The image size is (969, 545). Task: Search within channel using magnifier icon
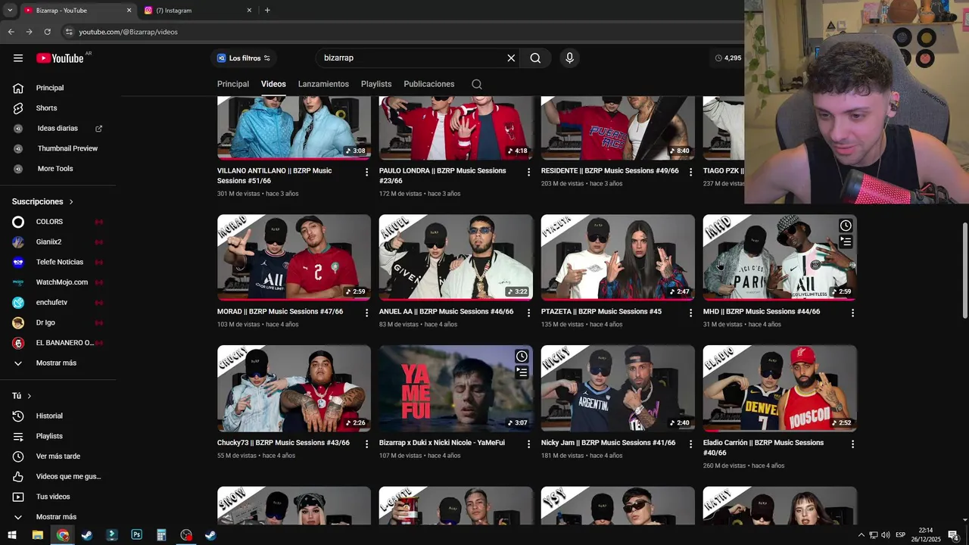[477, 84]
